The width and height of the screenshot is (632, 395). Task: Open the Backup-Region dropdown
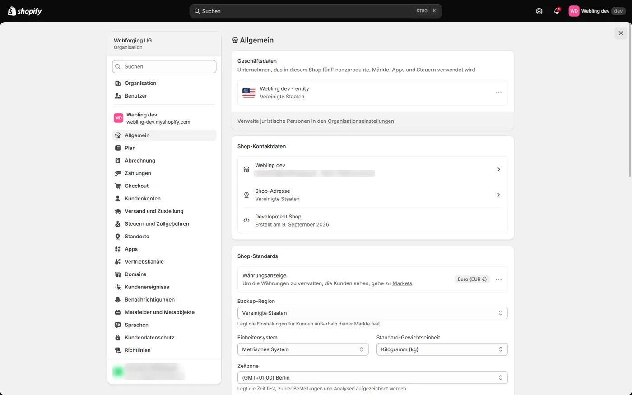[372, 313]
